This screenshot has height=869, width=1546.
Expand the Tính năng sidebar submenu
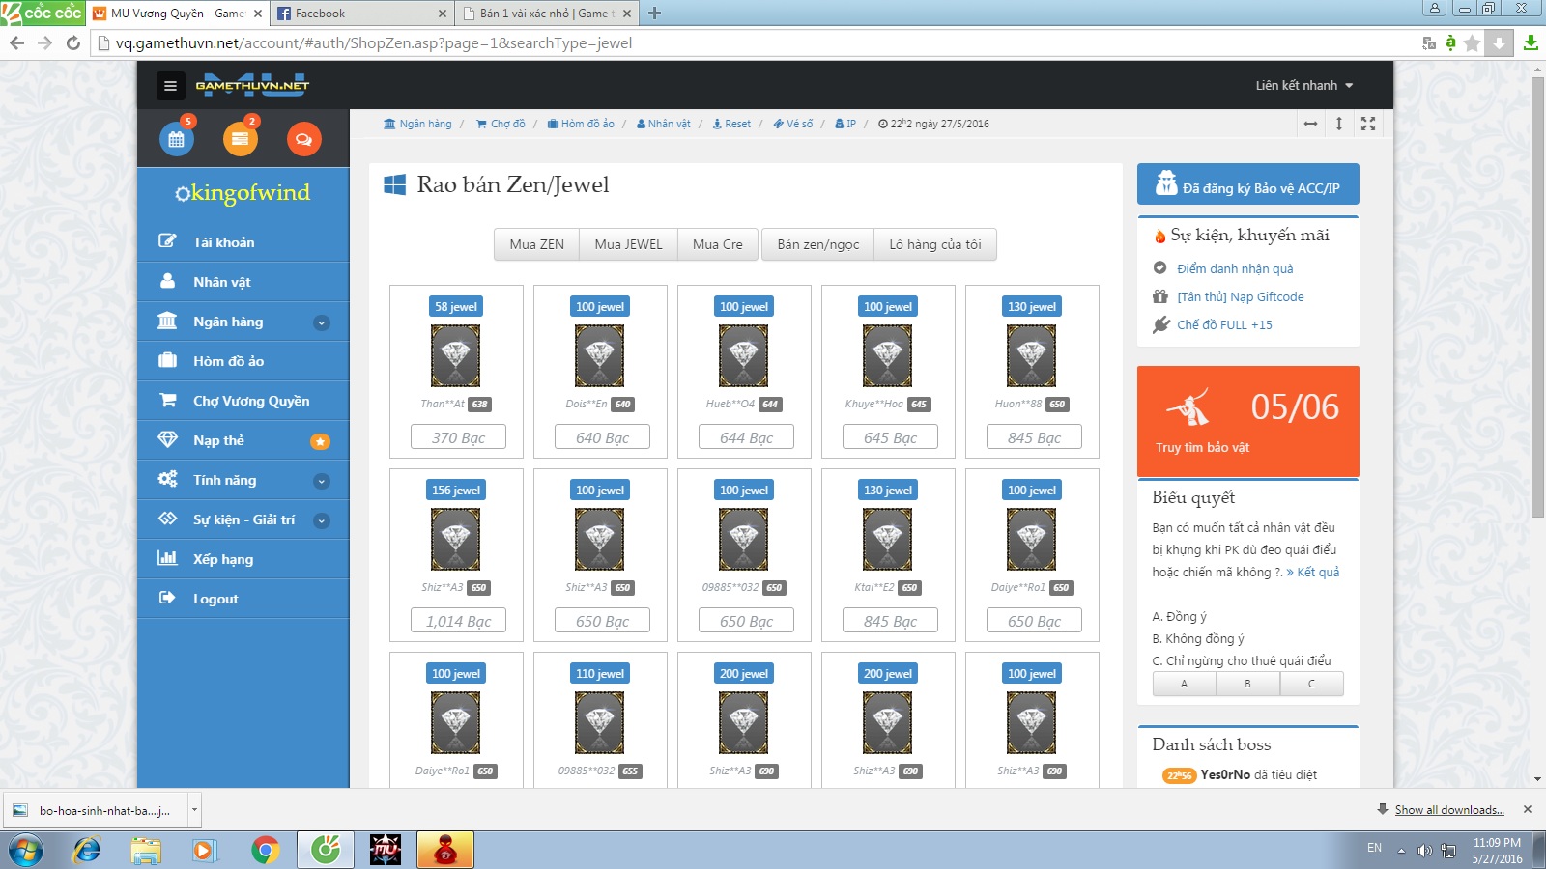(322, 481)
